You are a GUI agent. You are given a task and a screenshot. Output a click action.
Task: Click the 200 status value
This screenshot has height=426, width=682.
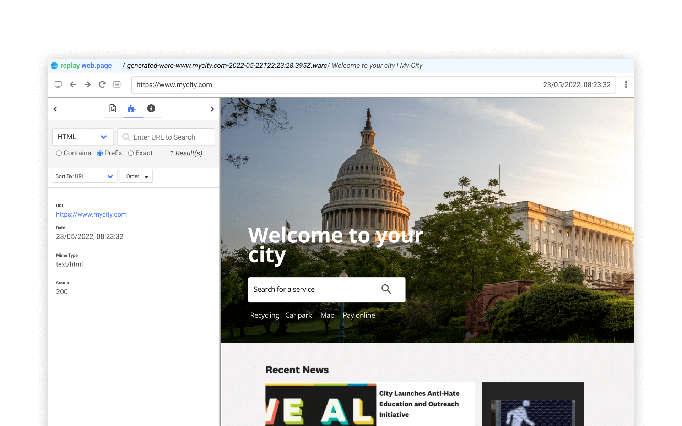(62, 291)
